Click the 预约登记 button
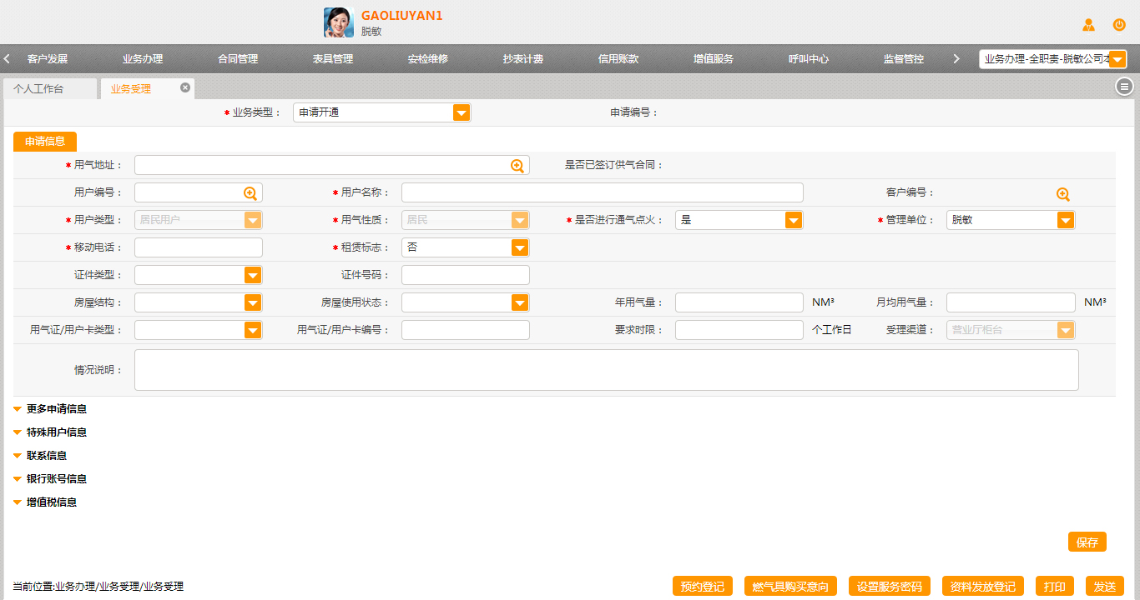 [x=702, y=586]
